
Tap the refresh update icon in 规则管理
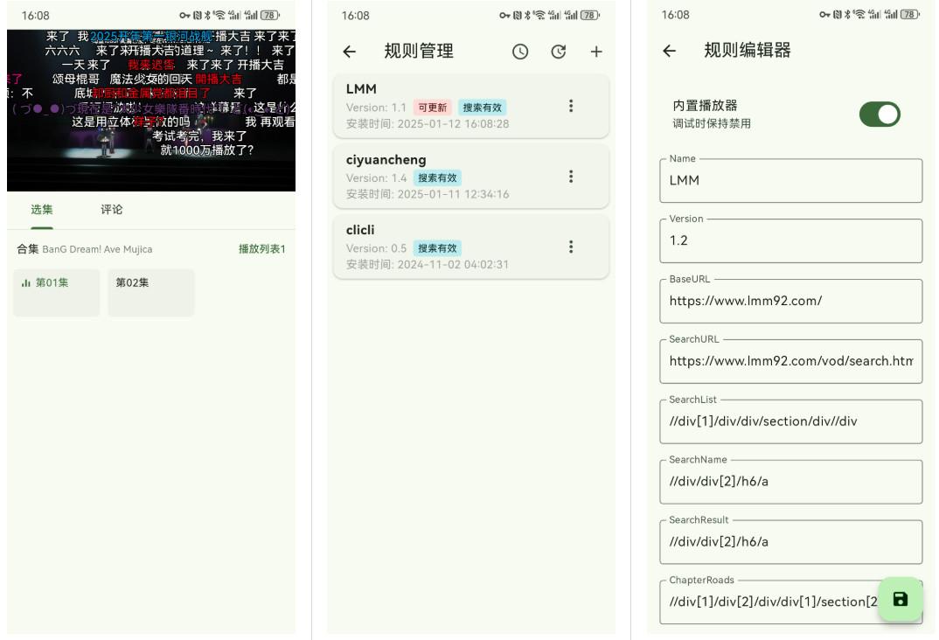[559, 52]
